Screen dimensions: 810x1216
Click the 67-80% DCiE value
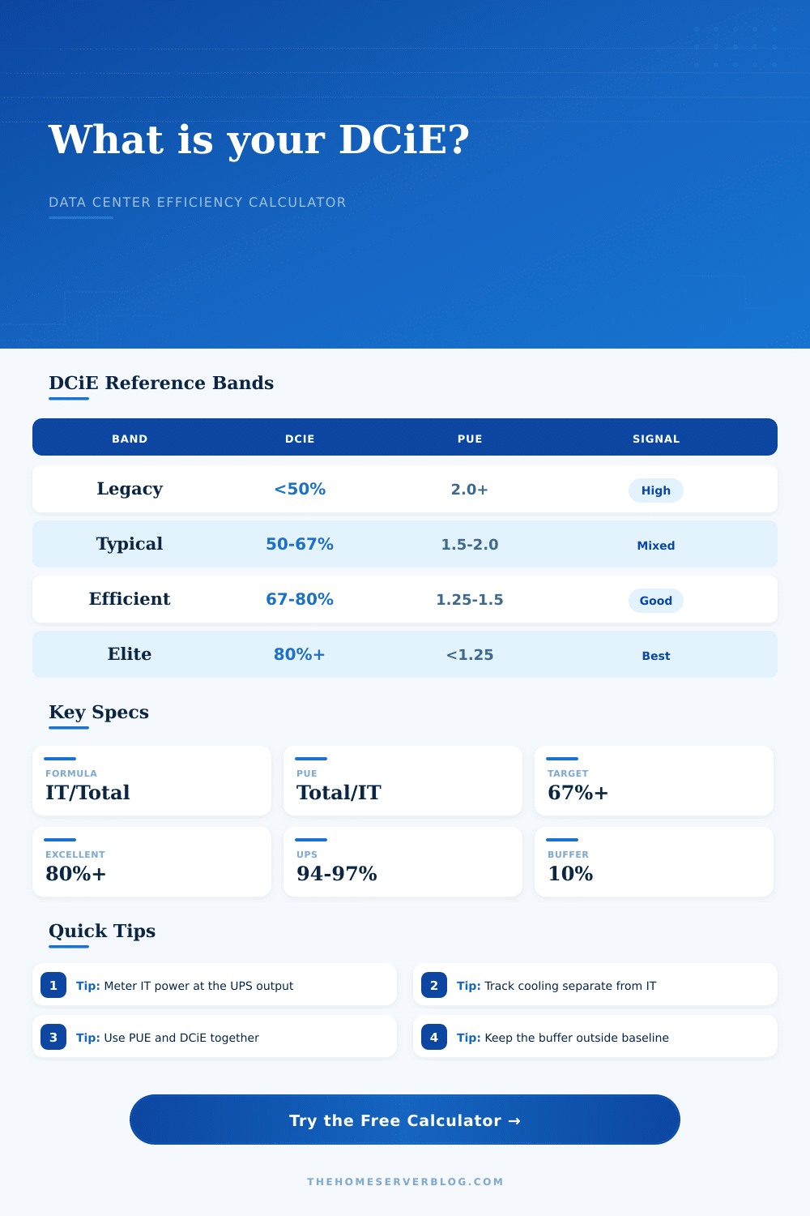click(x=300, y=599)
